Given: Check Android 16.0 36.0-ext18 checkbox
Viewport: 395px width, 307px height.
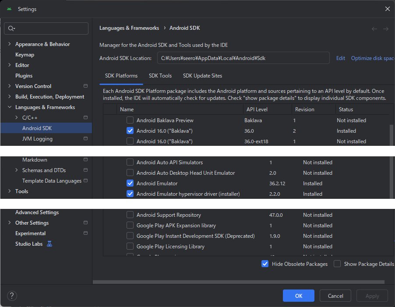Looking at the screenshot, I should 130,141.
